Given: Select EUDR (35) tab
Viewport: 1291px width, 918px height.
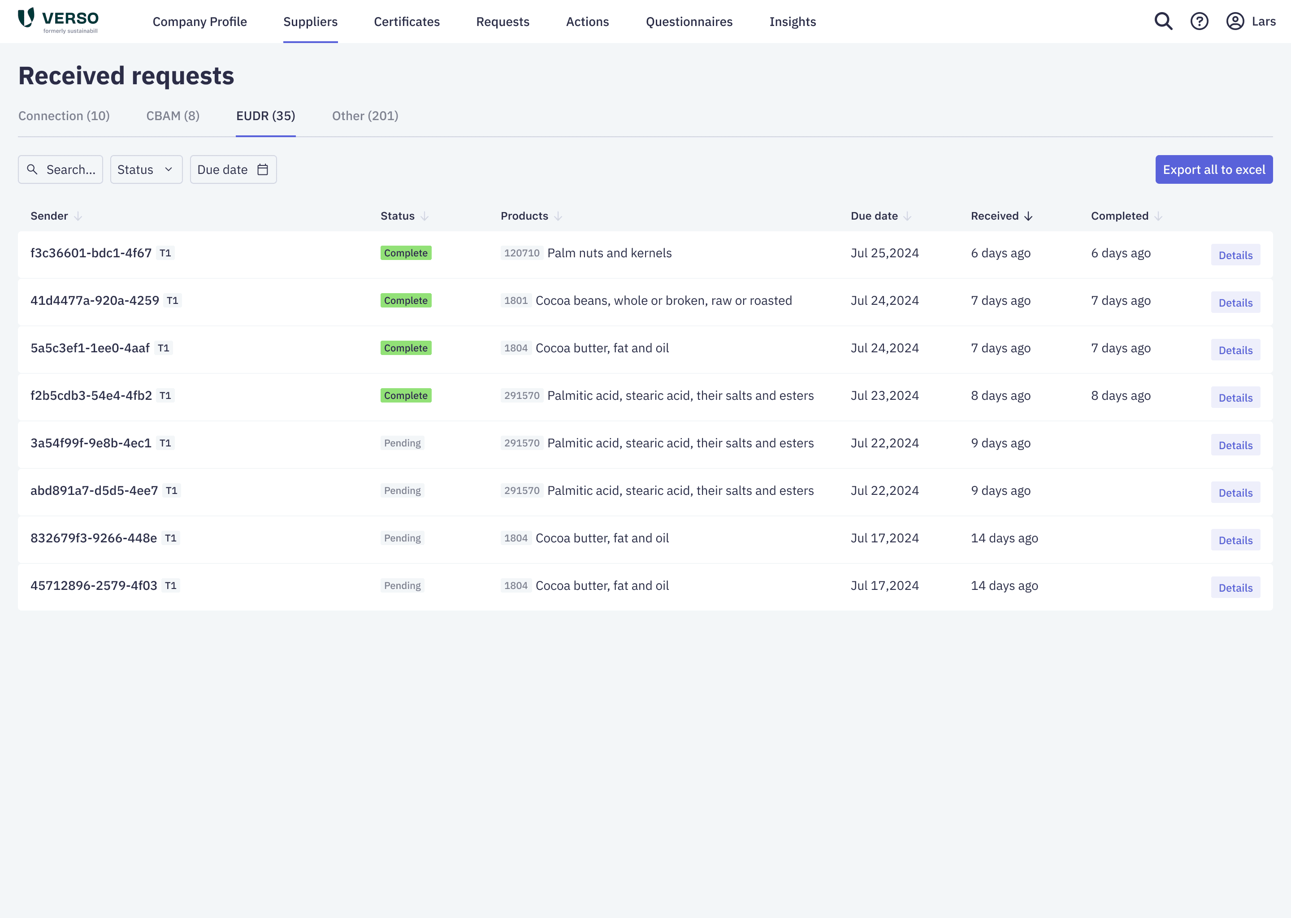Looking at the screenshot, I should click(x=266, y=116).
